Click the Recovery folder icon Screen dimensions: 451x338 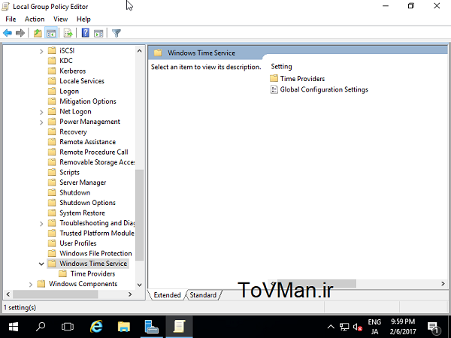pyautogui.click(x=52, y=131)
